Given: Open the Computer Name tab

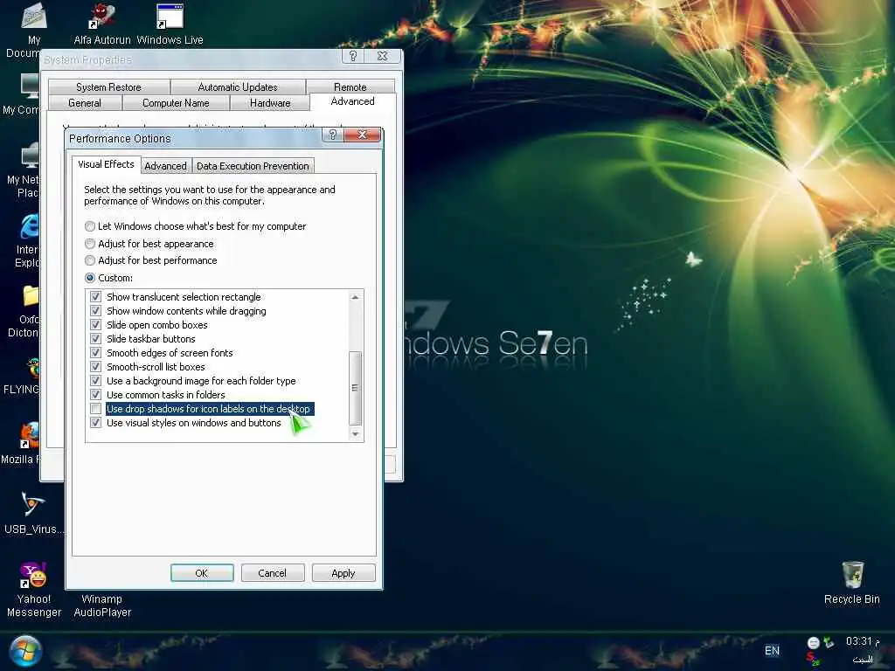Looking at the screenshot, I should (x=176, y=103).
